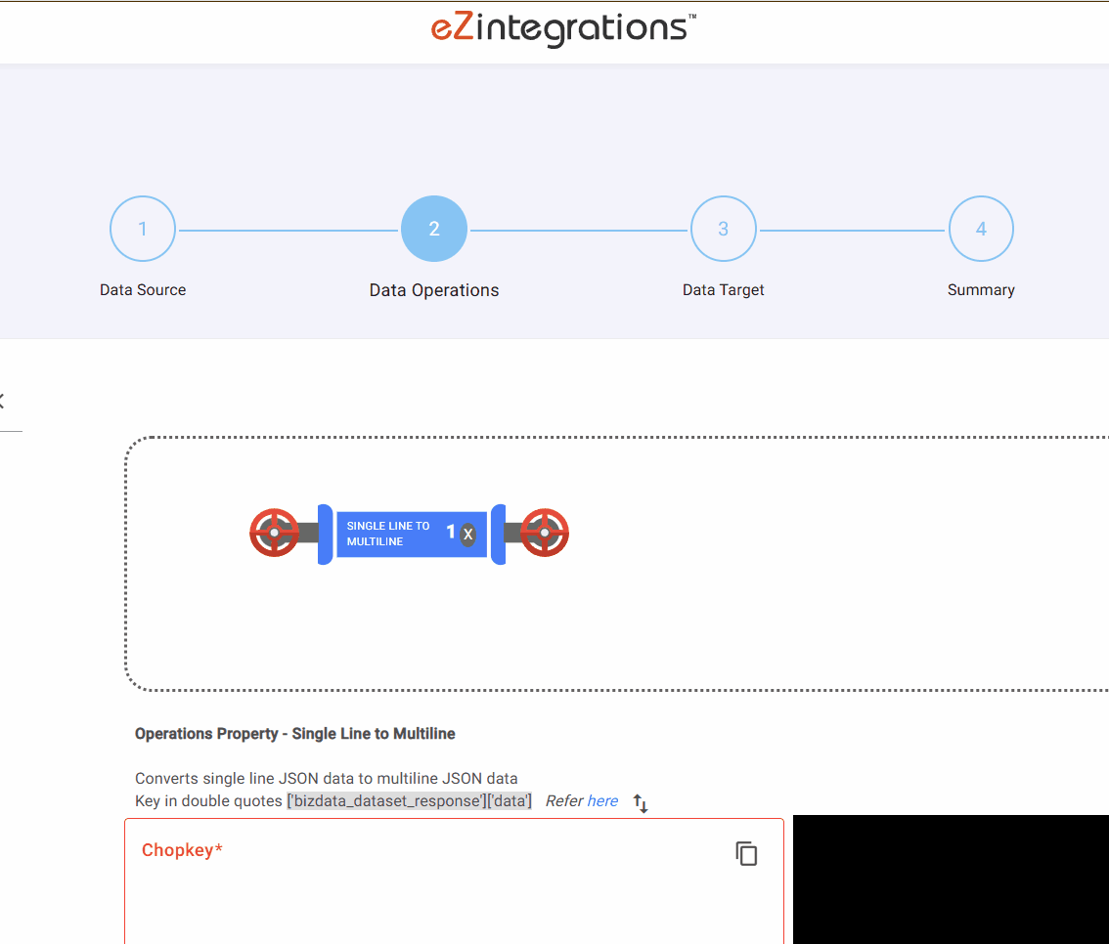Open step 4 circle
The image size is (1109, 944).
(x=981, y=229)
